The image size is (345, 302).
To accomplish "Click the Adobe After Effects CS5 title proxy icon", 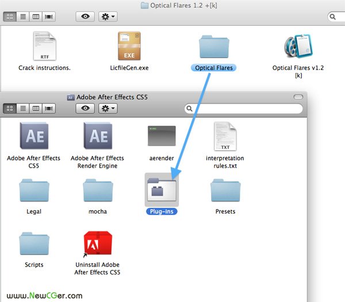I will point(71,97).
